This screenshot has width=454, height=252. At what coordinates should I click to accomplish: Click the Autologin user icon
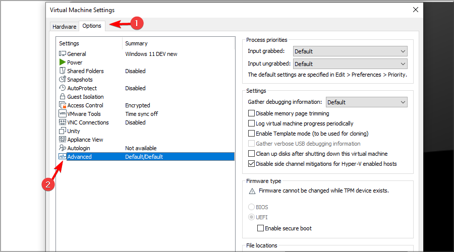(x=63, y=148)
